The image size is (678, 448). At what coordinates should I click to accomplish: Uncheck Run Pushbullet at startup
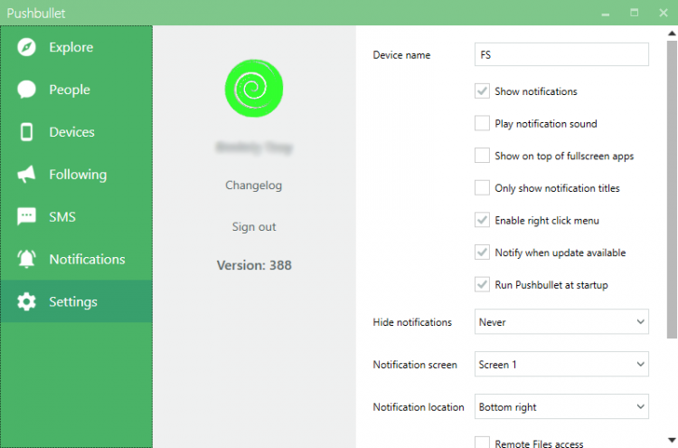[x=482, y=285]
